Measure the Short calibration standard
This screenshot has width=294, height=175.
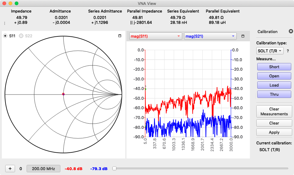[274, 67]
